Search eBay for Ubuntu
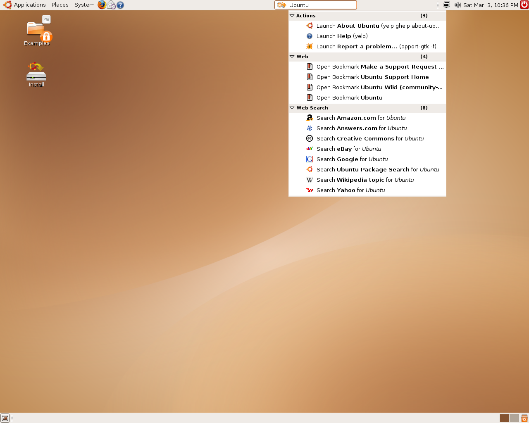Screen dimensions: 529x423 (x=367, y=149)
